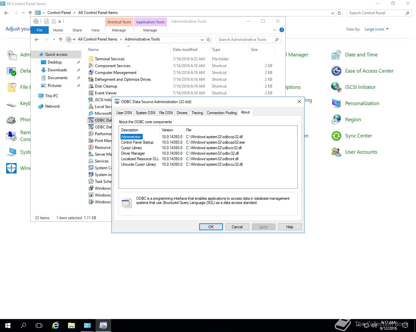This screenshot has width=416, height=332.
Task: Select Control Panel Startup row
Action: tap(208, 142)
